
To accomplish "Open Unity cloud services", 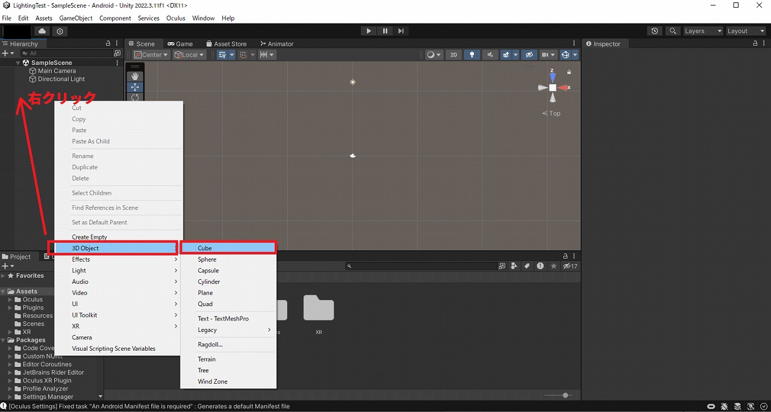I will point(42,31).
